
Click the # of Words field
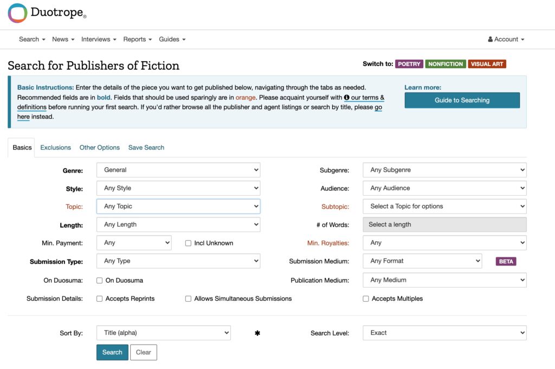[x=444, y=225]
